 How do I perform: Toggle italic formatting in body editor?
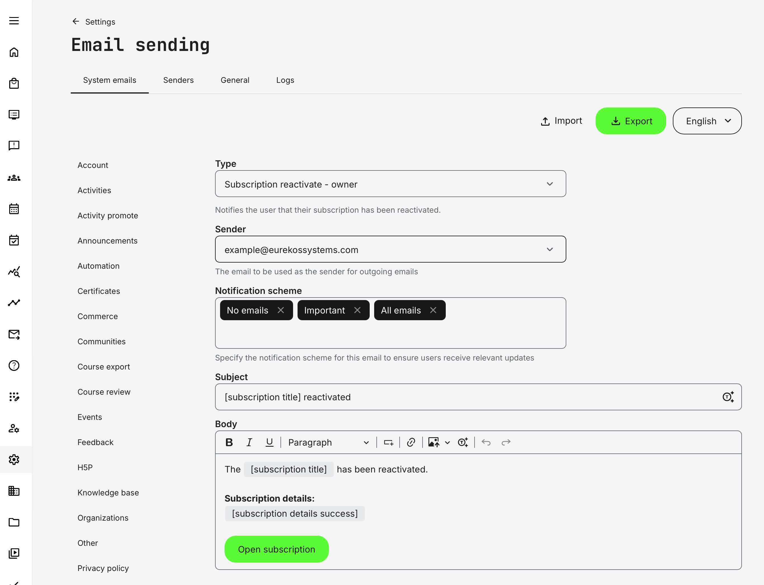249,442
